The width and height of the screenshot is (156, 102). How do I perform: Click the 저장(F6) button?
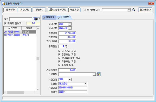[25, 10]
